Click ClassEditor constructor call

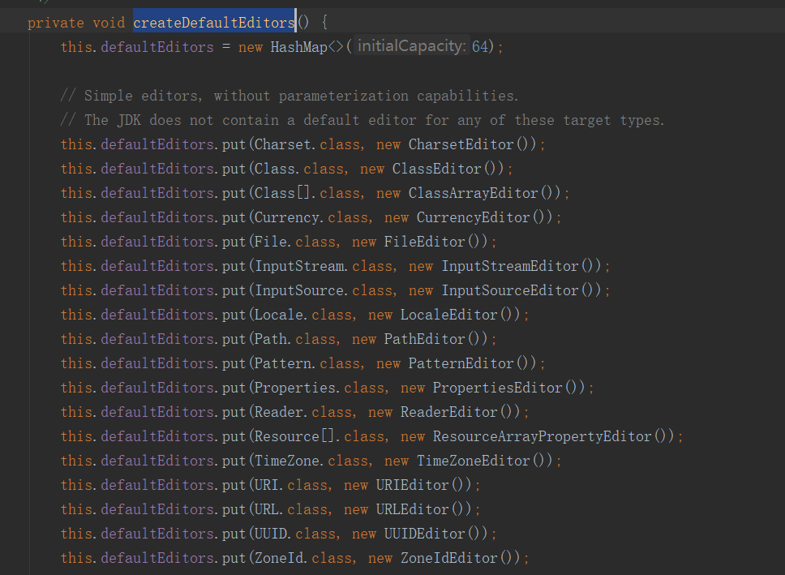point(448,169)
